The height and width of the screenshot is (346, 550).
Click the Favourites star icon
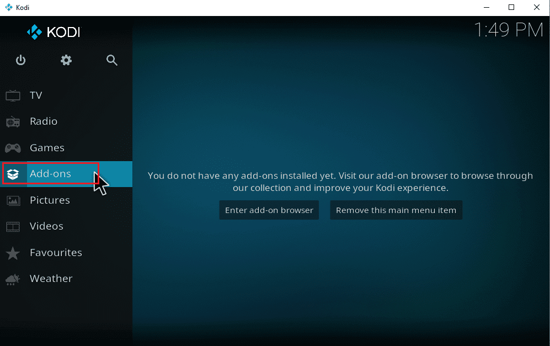(x=13, y=253)
